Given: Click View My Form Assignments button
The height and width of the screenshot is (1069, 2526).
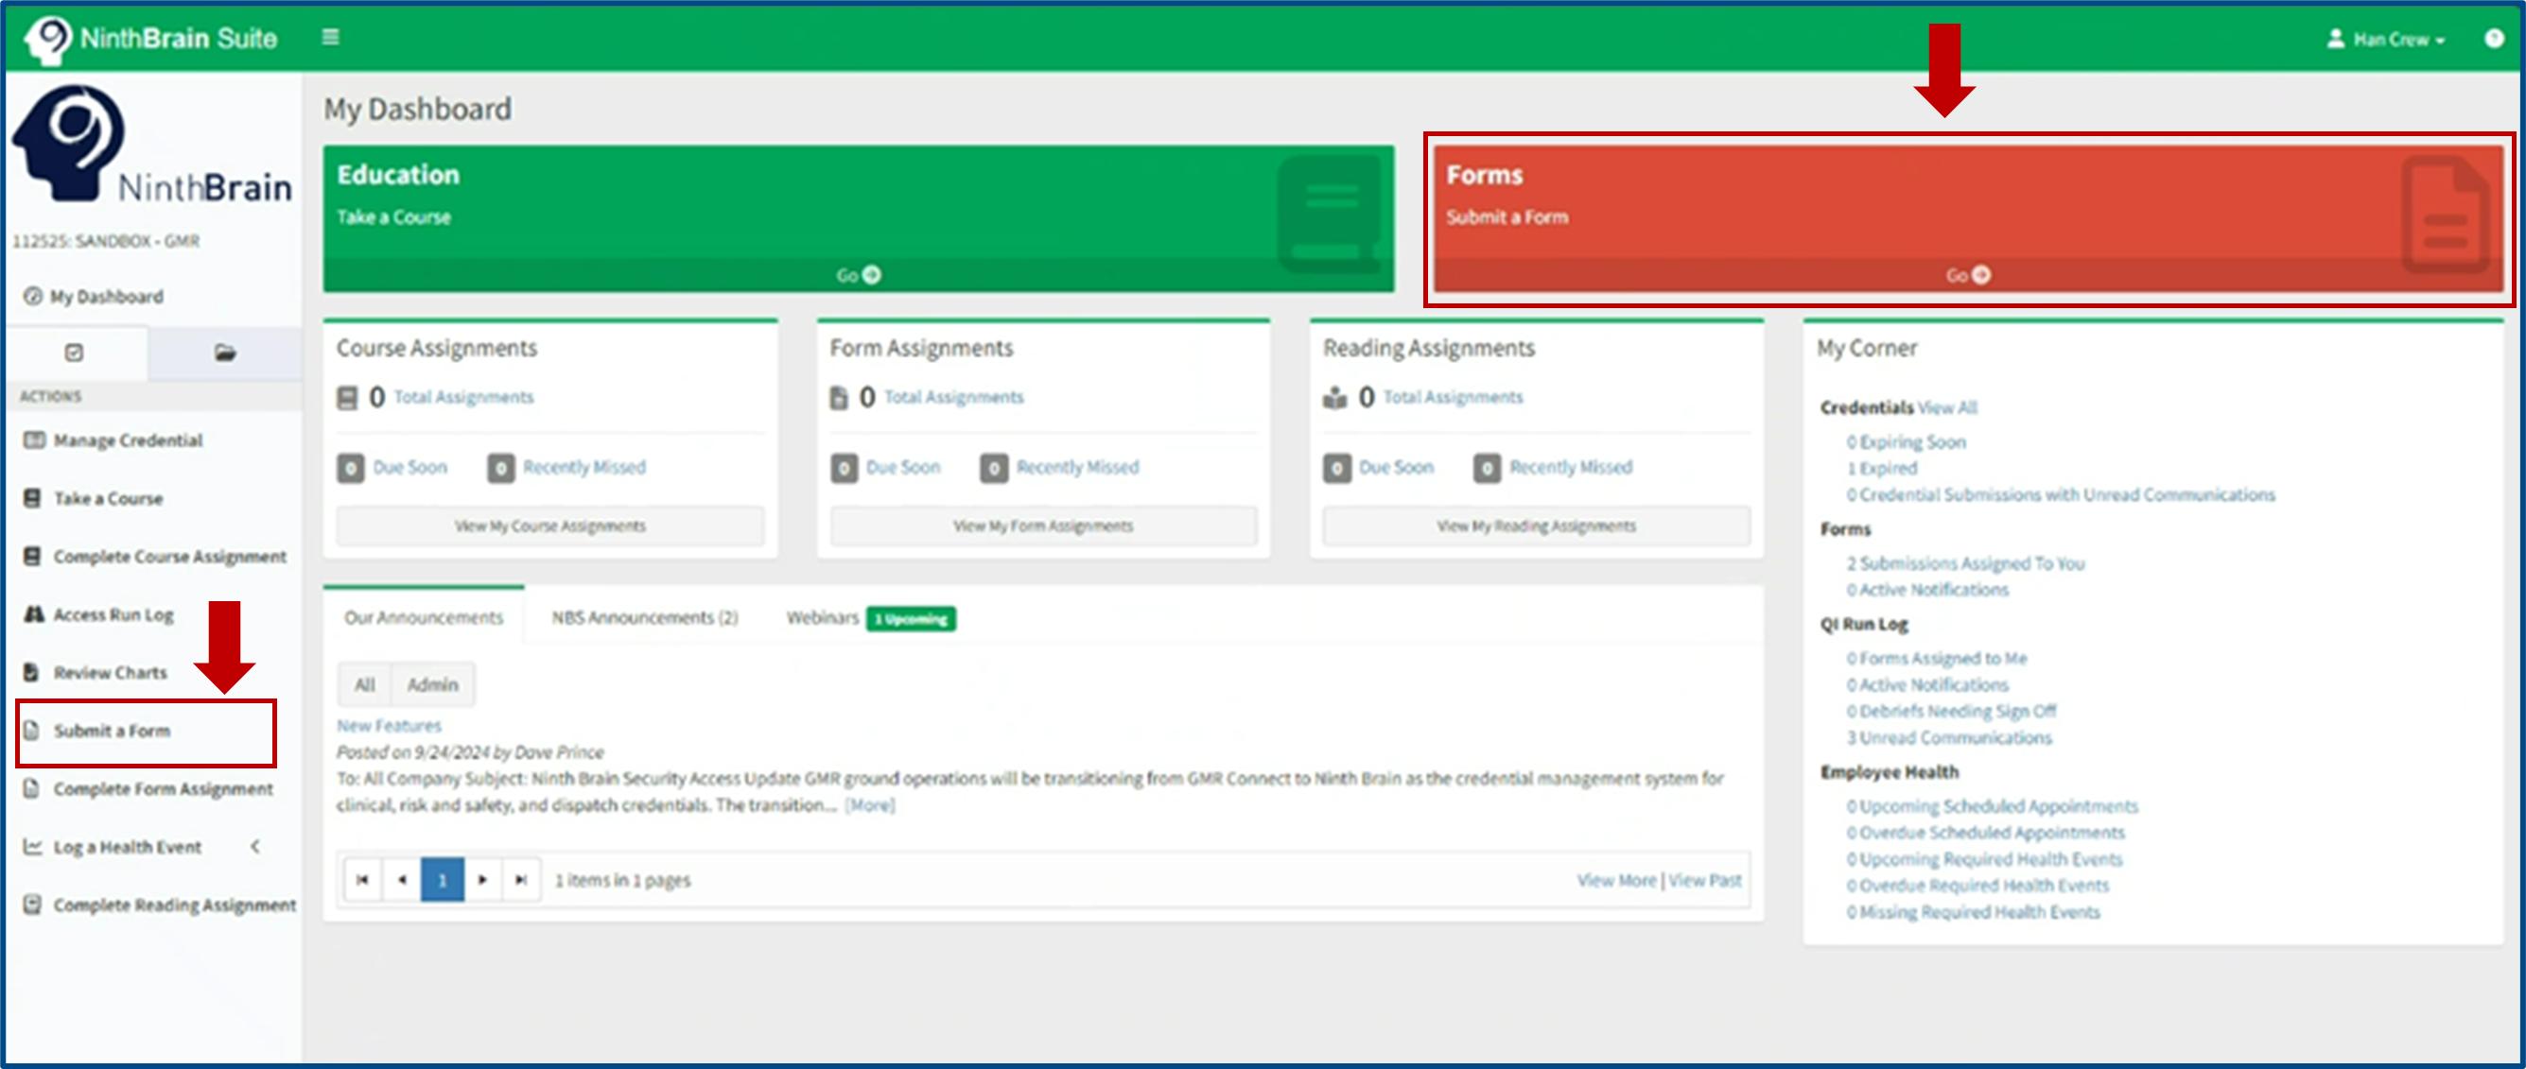Looking at the screenshot, I should [1043, 526].
